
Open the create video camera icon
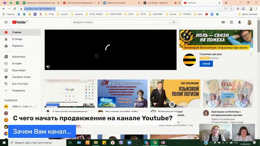(x=223, y=22)
